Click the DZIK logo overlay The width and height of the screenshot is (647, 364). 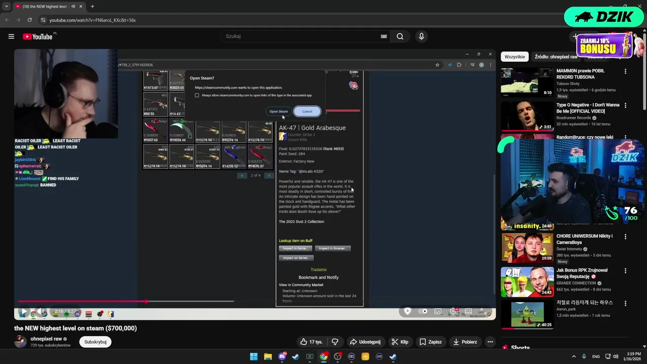tap(604, 17)
